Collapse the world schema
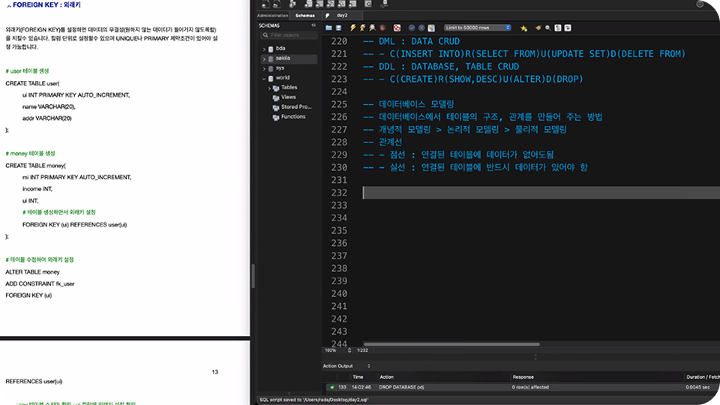Screen dimensions: 720x405 [264, 78]
